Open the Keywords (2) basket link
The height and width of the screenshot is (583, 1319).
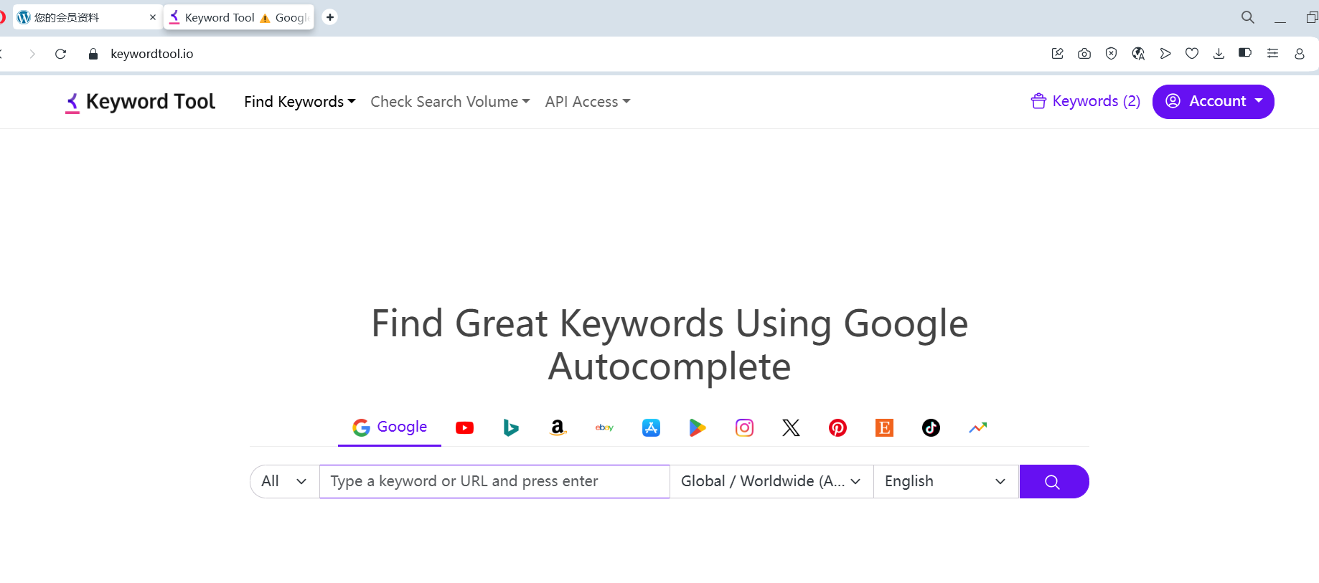(x=1086, y=101)
